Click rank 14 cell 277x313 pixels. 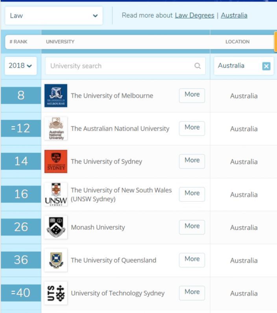21,161
